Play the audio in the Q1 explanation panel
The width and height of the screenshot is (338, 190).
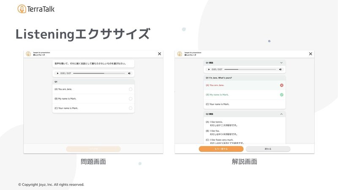pos(209,69)
